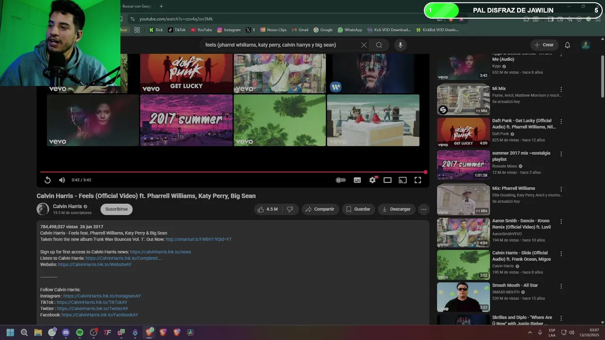605x340 pixels.
Task: Open Discord from the taskbar
Action: (66, 332)
